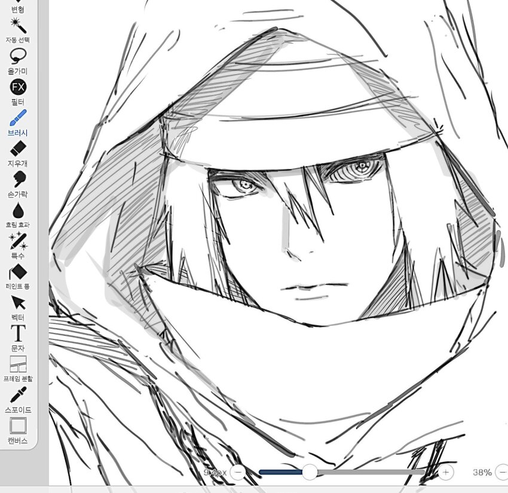The width and height of the screenshot is (508, 493).
Task: Select the 흐림 효과 blur tool
Action: (x=18, y=215)
